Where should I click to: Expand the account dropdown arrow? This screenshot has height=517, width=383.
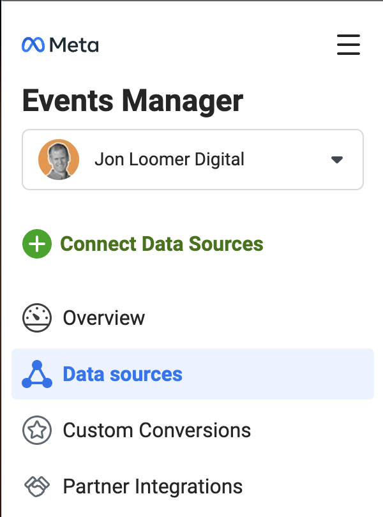click(337, 160)
